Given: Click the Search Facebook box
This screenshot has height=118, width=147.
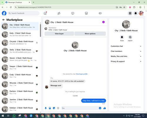Looking at the screenshot, I should [x=24, y=13].
